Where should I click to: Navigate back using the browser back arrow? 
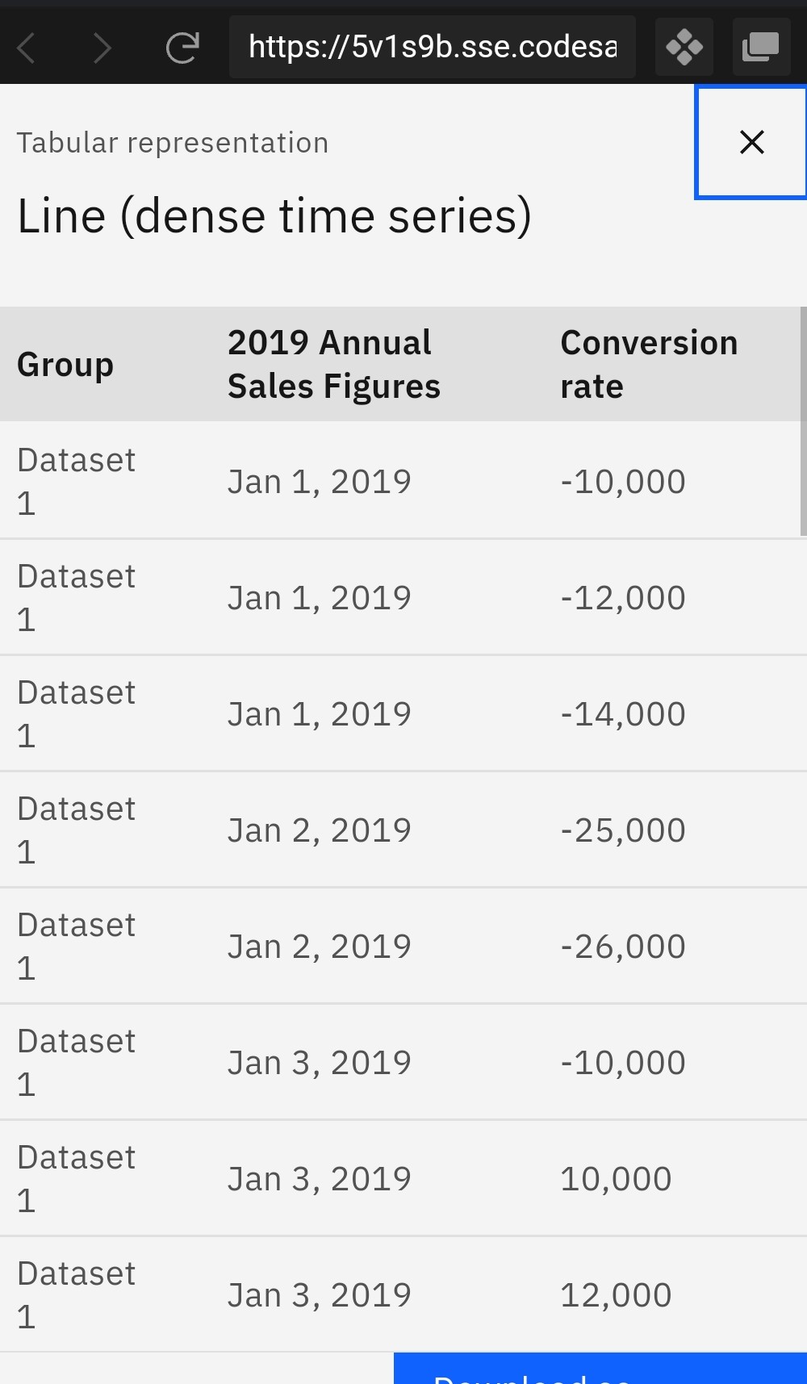26,47
